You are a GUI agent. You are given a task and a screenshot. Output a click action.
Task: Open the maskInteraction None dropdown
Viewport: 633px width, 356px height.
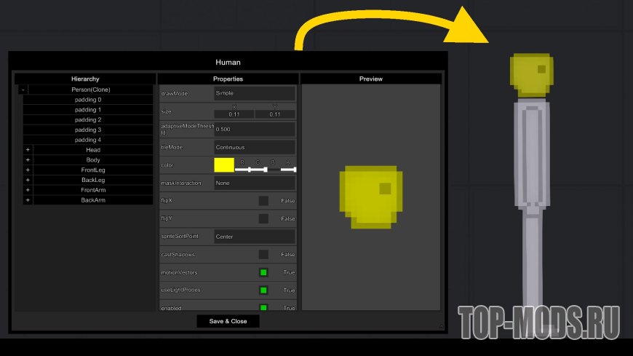pyautogui.click(x=255, y=183)
